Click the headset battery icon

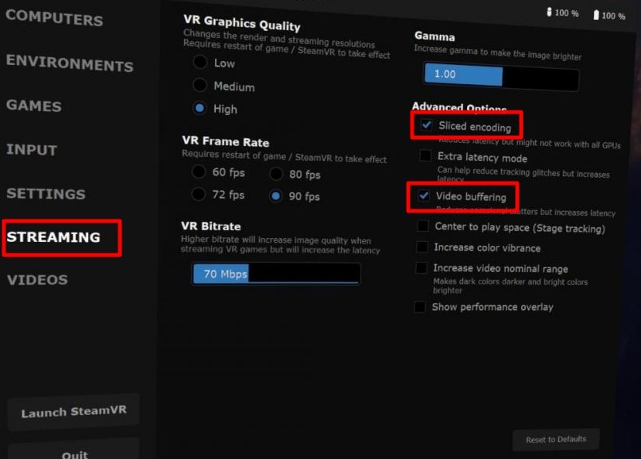[x=596, y=15]
